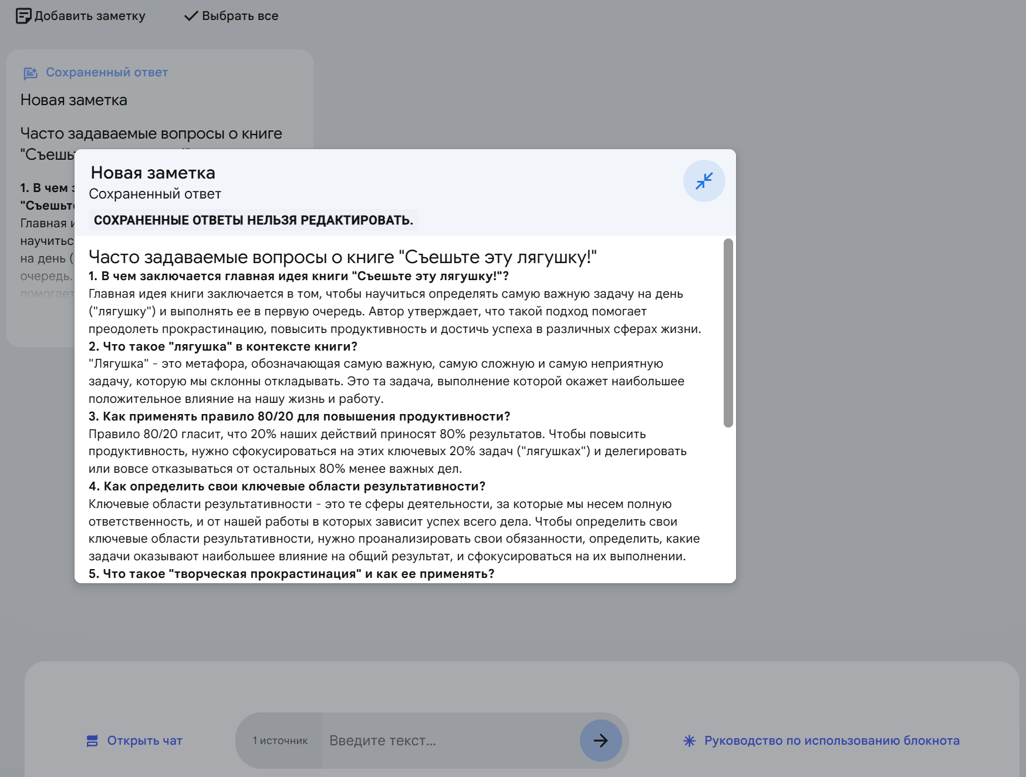Click question "1. В чем заключается главная идея книги"
1026x777 pixels.
click(299, 276)
